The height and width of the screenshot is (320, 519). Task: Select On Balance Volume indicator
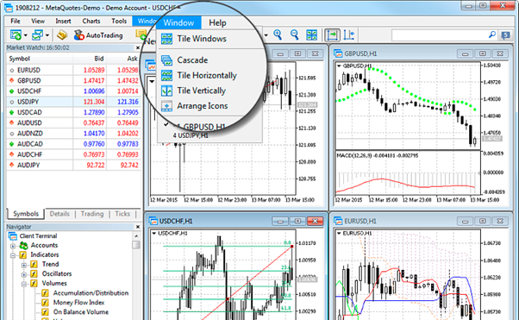pyautogui.click(x=81, y=312)
